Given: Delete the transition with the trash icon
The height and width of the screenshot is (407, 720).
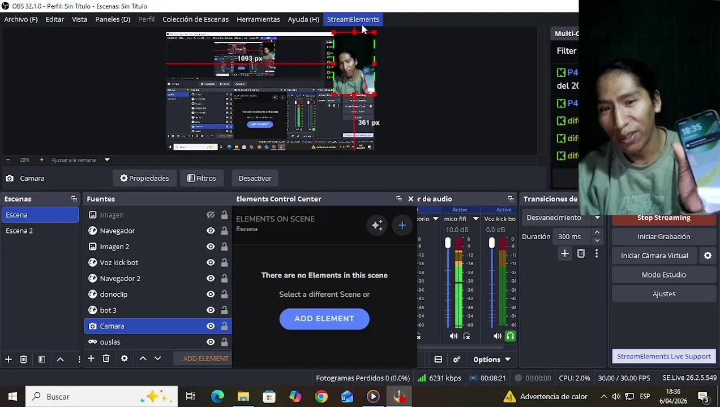Looking at the screenshot, I should pyautogui.click(x=581, y=254).
